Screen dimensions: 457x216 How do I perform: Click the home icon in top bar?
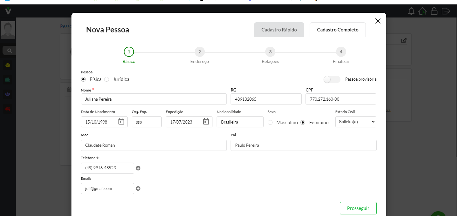pyautogui.click(x=422, y=11)
